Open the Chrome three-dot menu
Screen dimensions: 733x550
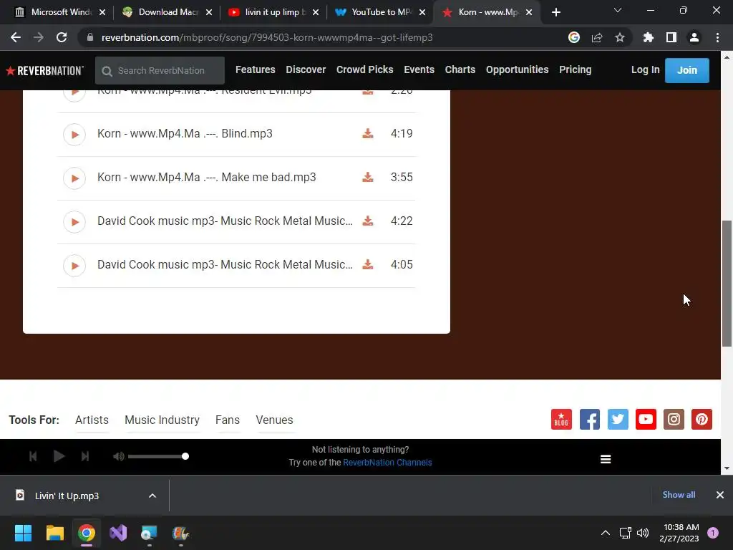[717, 37]
